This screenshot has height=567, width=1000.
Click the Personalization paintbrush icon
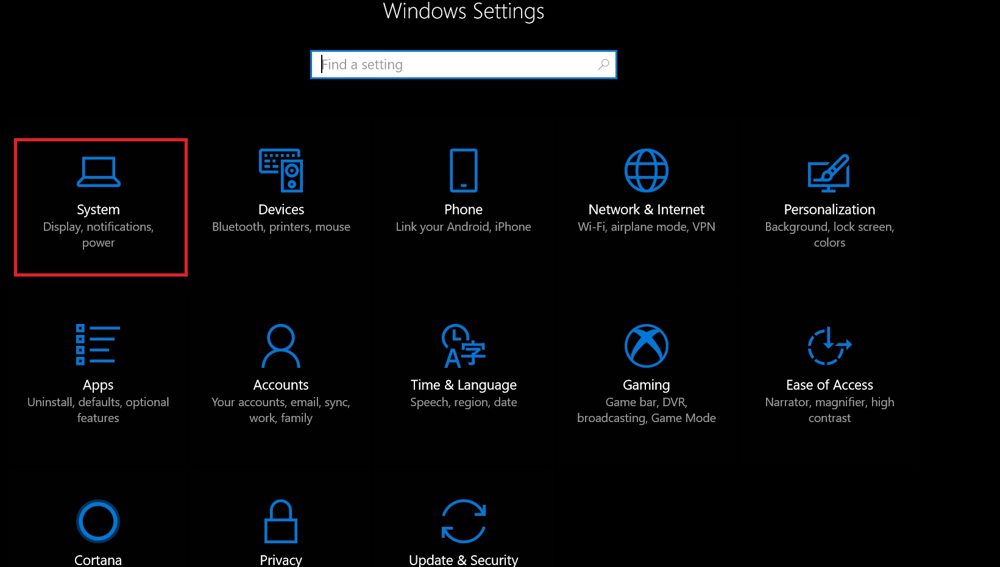pos(829,172)
